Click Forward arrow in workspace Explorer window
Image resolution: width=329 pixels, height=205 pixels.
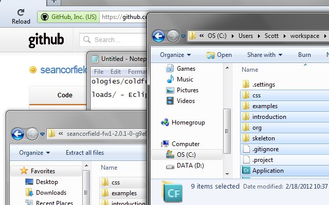(173, 36)
